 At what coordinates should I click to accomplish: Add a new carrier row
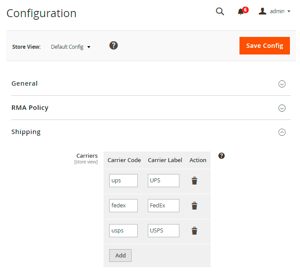point(120,255)
